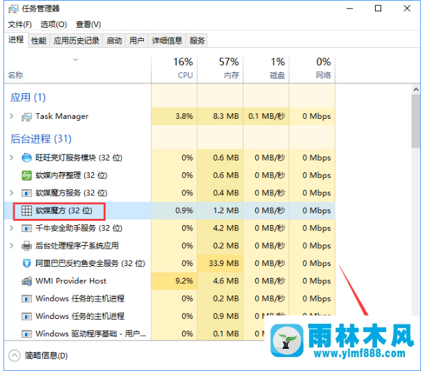Click the vertical scrollbar thumb
Viewport: 423px width, 371px height.
(x=416, y=122)
